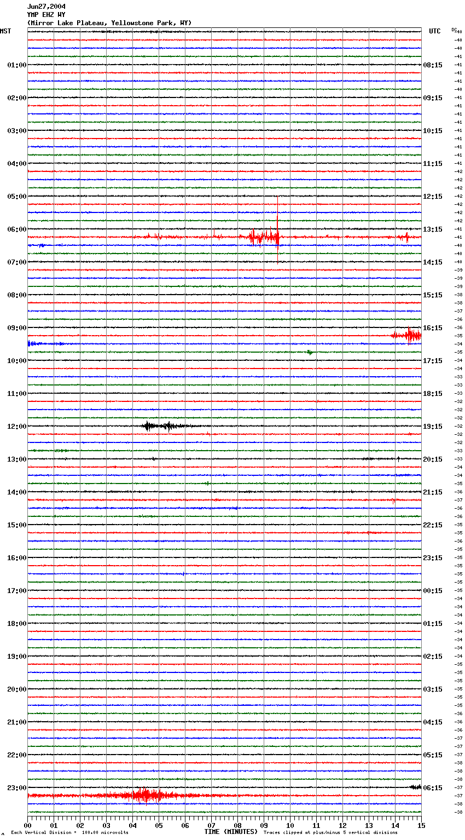The width and height of the screenshot is (465, 840).
Task: Select the 05:00 MST time label
Action: click(17, 197)
